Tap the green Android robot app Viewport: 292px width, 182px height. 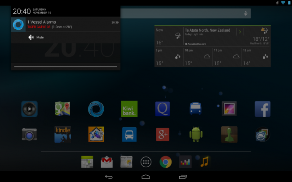point(196,134)
